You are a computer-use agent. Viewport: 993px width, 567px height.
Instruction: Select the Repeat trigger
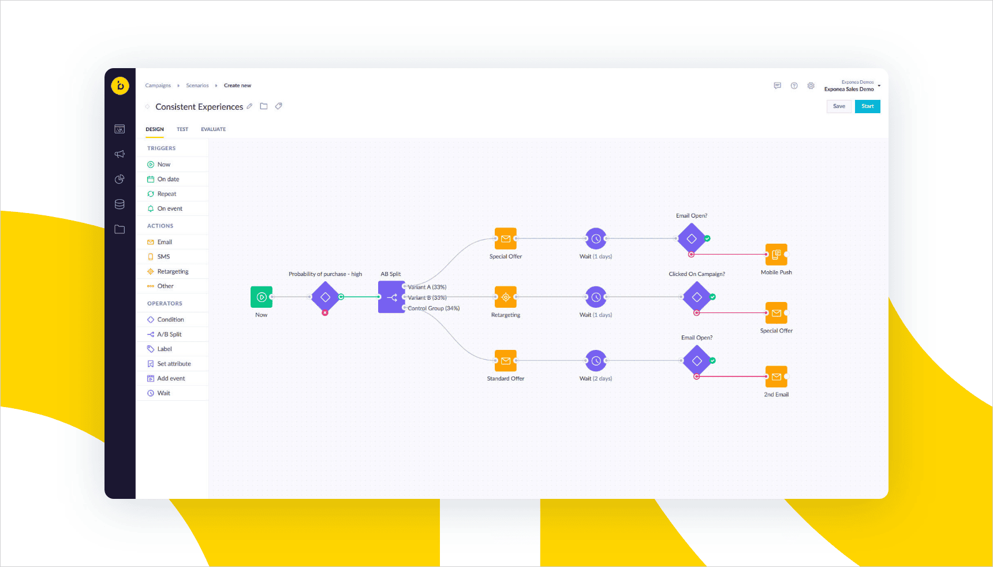(166, 193)
